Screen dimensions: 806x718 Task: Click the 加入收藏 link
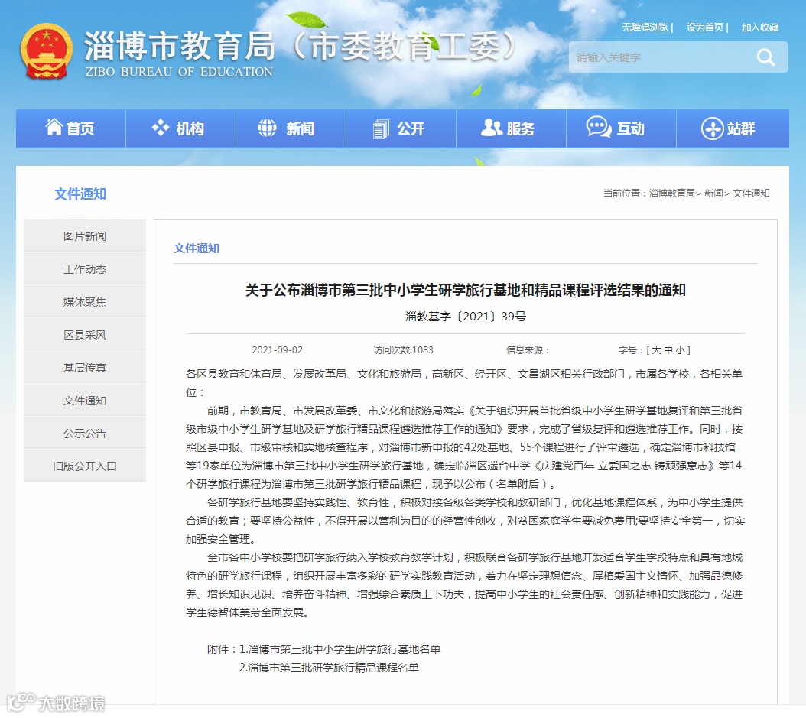coord(760,28)
